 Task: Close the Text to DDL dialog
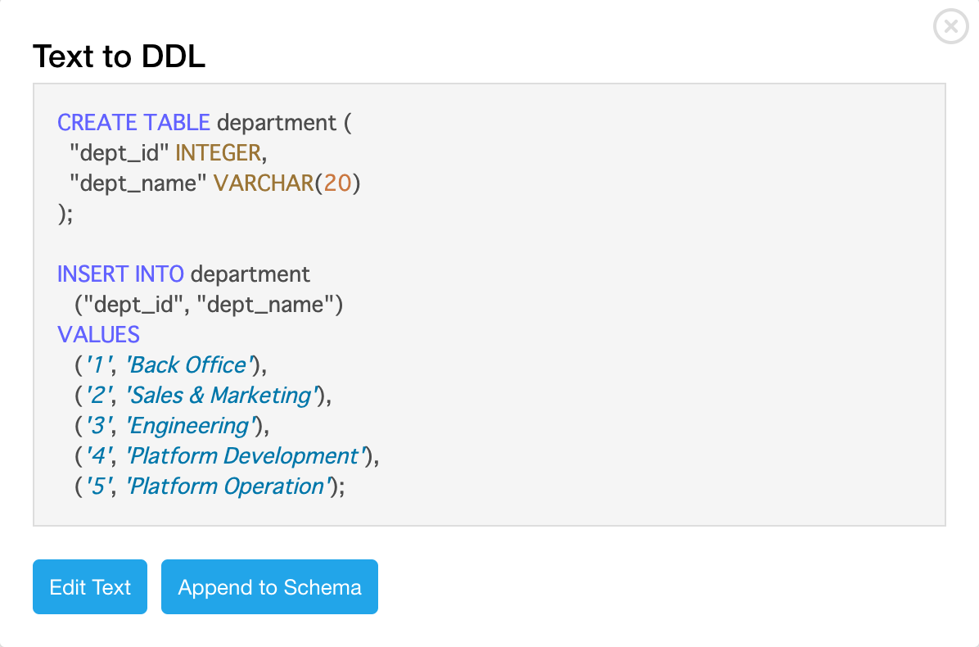(950, 27)
